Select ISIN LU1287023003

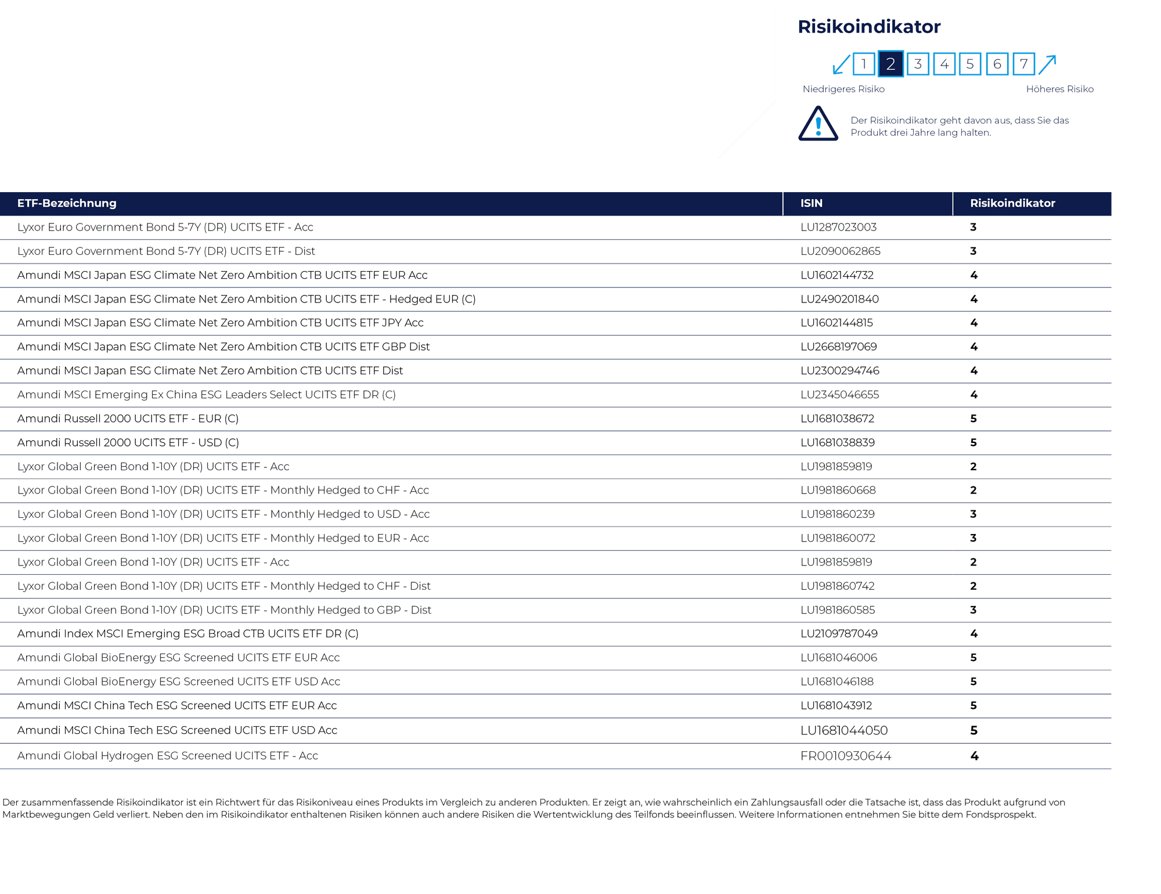click(838, 227)
